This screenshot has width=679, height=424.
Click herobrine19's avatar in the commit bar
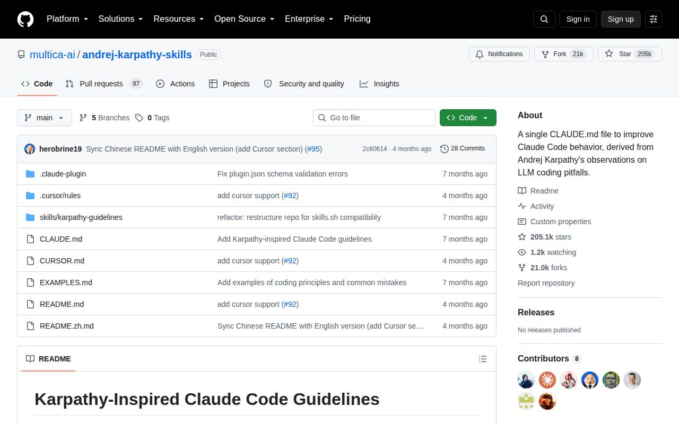coord(30,149)
